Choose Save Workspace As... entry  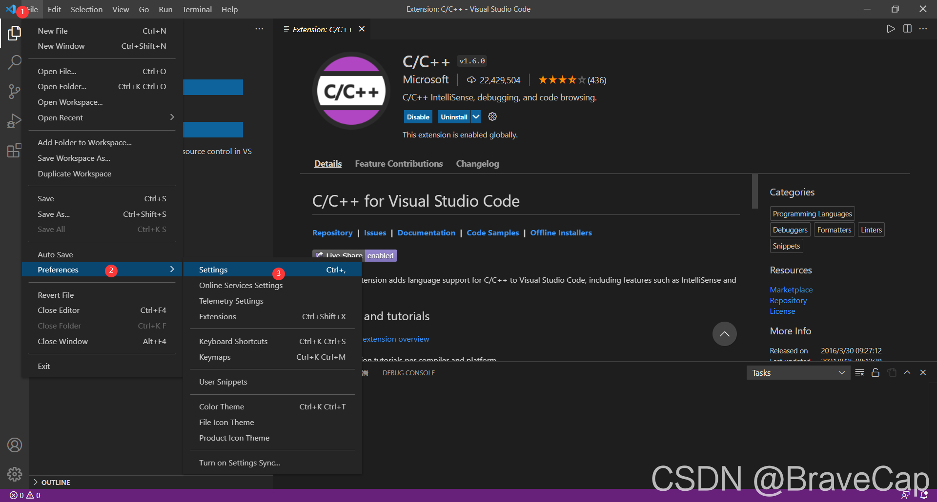click(102, 158)
